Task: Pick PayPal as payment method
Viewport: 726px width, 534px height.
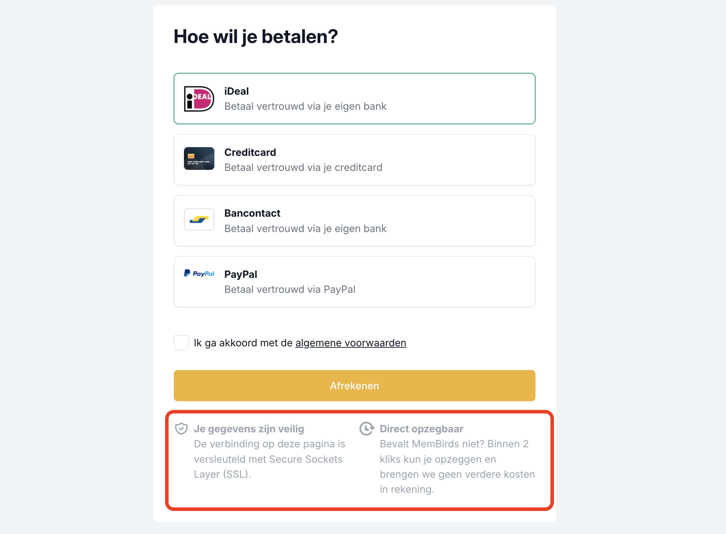Action: pos(354,282)
